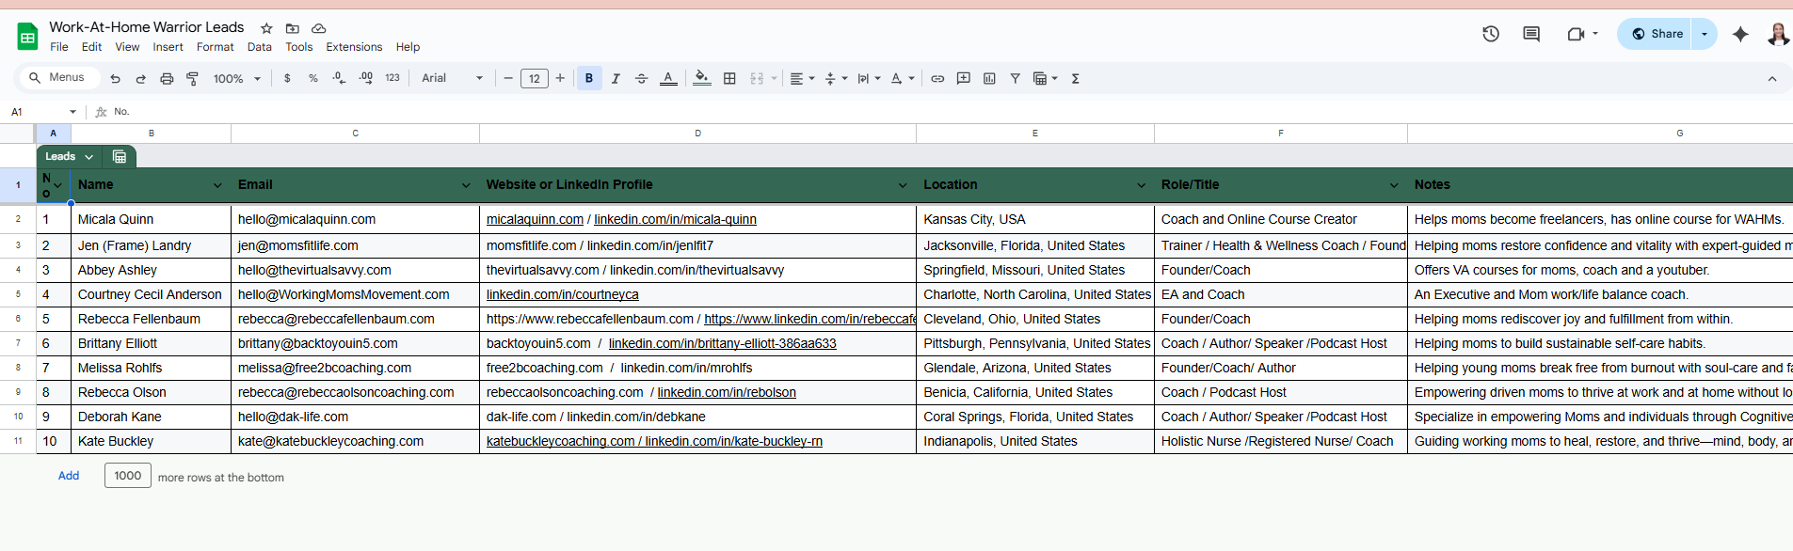
Task: Pick a cell fill color
Action: point(702,79)
